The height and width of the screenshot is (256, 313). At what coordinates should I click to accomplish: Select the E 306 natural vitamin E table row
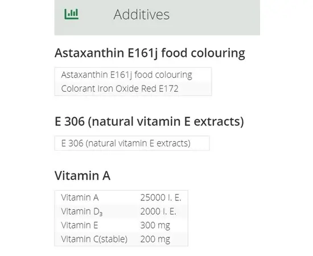tap(132, 143)
